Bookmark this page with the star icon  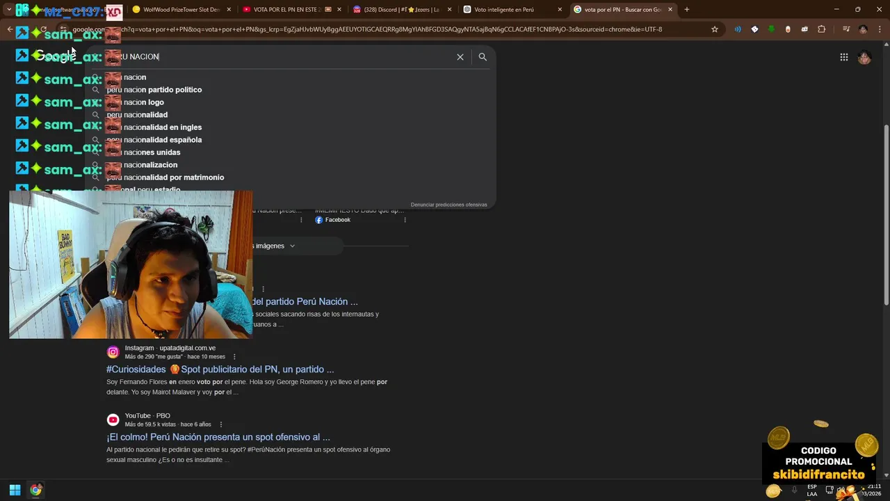pos(714,29)
